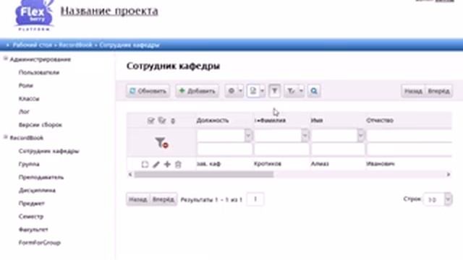This screenshot has width=463, height=260.
Task: Click the advanced filter funnel icon
Action: pos(291,91)
